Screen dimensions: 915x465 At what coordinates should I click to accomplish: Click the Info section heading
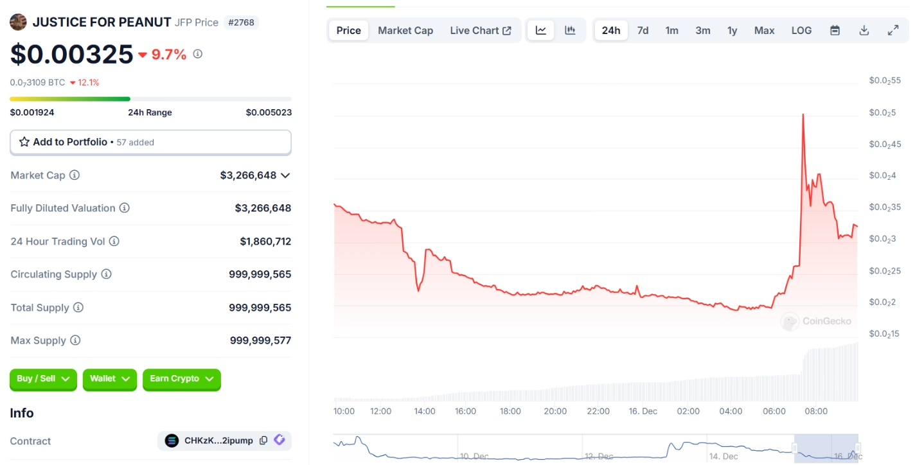[x=22, y=413]
